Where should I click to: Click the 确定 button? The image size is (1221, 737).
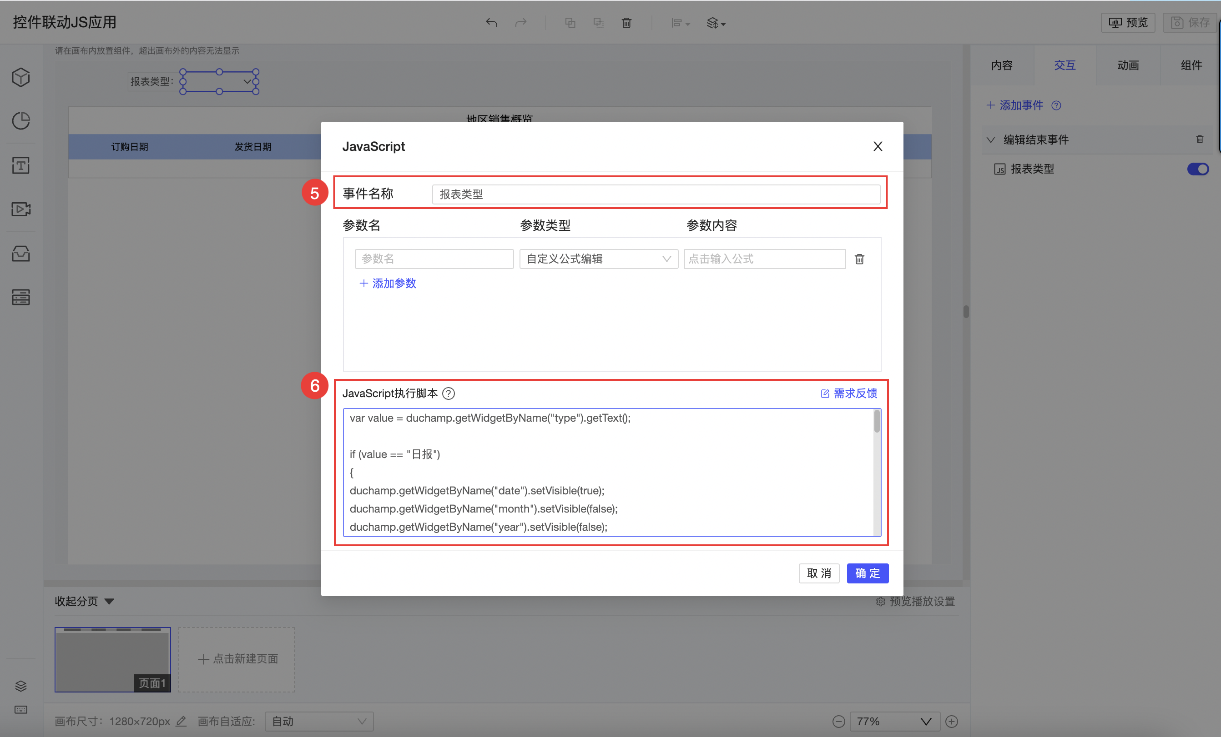click(867, 573)
